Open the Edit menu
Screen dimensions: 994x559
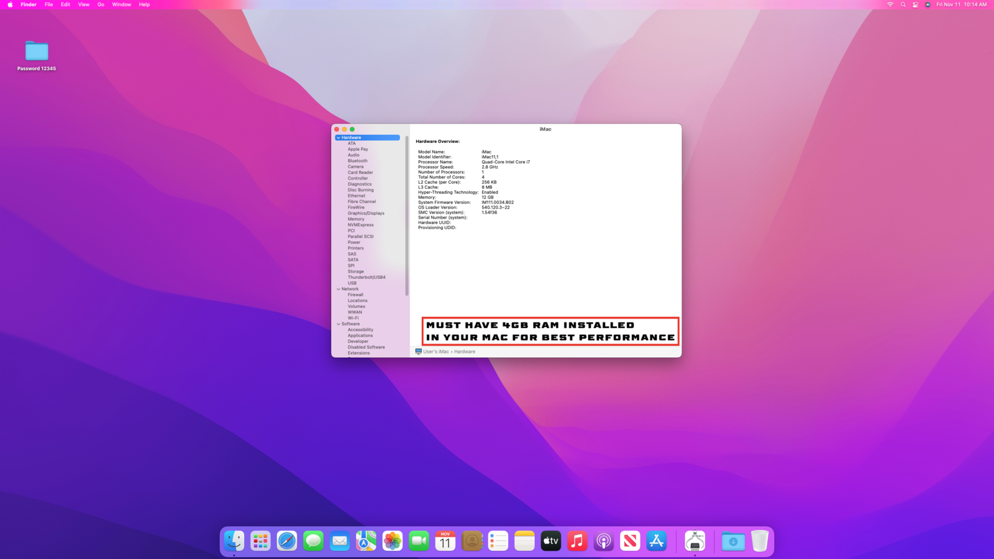click(x=65, y=4)
